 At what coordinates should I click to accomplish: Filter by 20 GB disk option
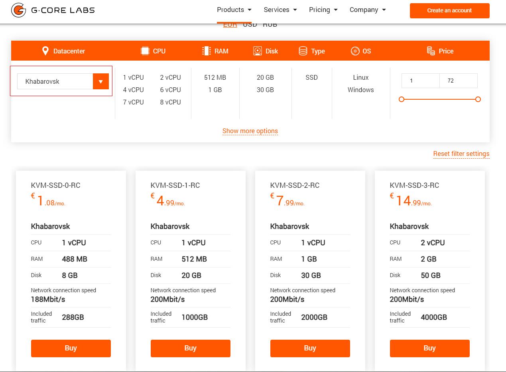pos(265,77)
